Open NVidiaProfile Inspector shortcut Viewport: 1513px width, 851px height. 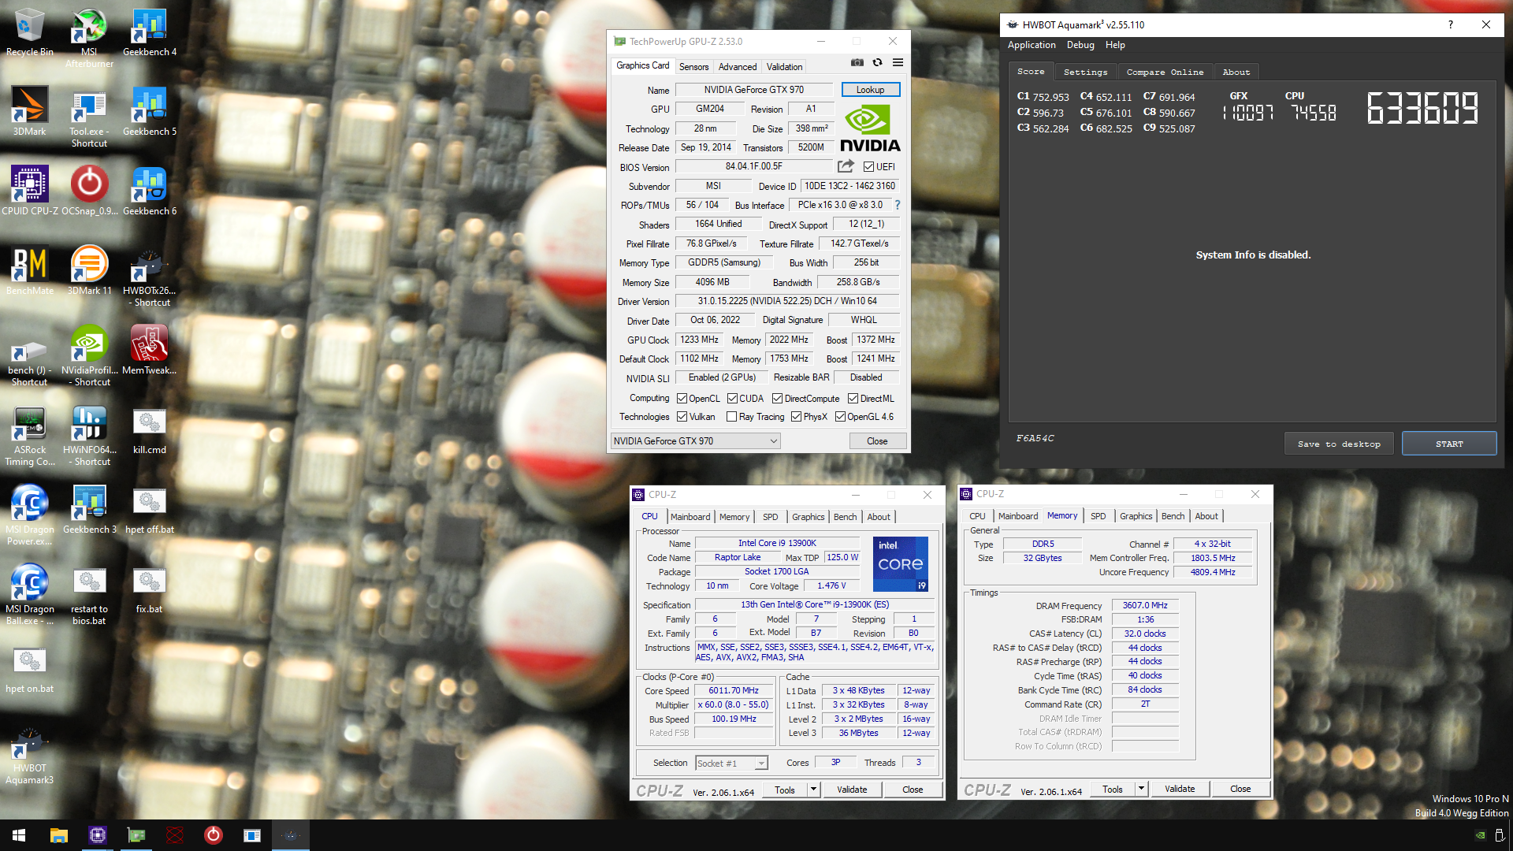(89, 355)
